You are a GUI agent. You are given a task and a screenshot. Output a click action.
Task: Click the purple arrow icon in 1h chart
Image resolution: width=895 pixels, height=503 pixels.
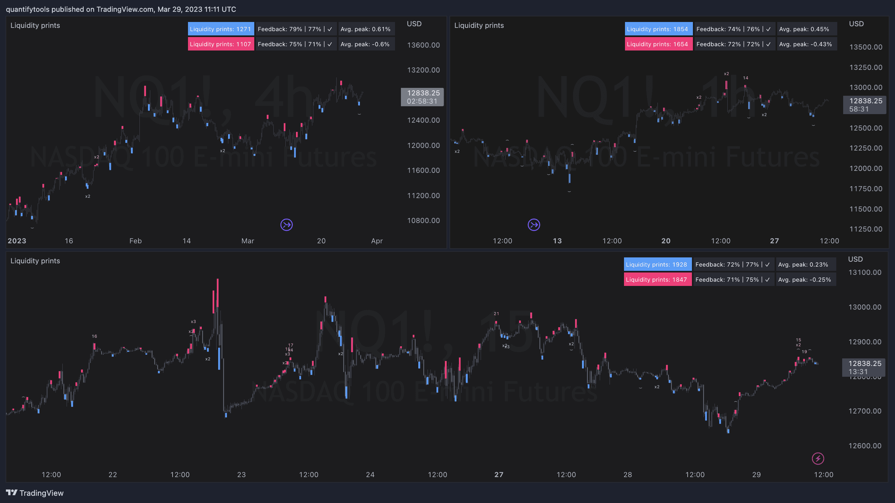tap(534, 225)
